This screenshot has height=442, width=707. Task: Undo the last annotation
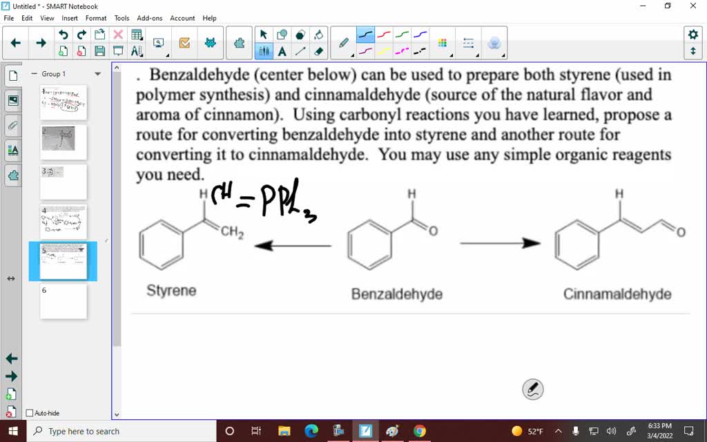coord(62,33)
